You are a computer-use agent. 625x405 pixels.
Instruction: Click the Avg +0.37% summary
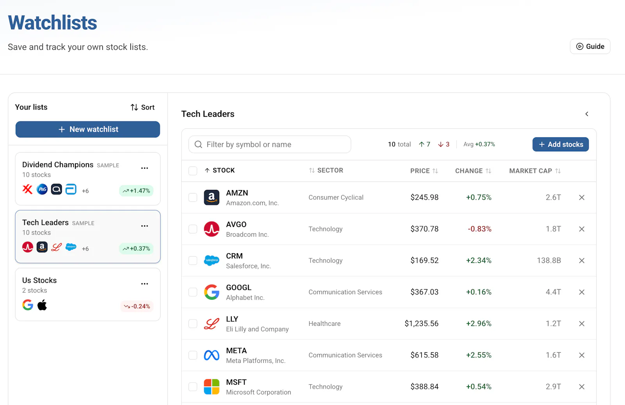479,144
